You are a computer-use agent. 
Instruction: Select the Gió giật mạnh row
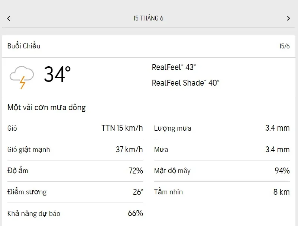75,150
